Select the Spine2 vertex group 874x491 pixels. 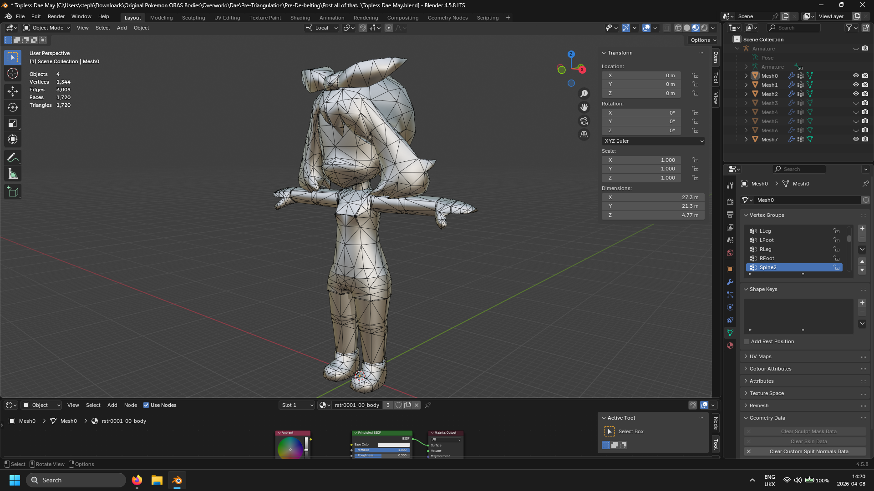tap(794, 267)
